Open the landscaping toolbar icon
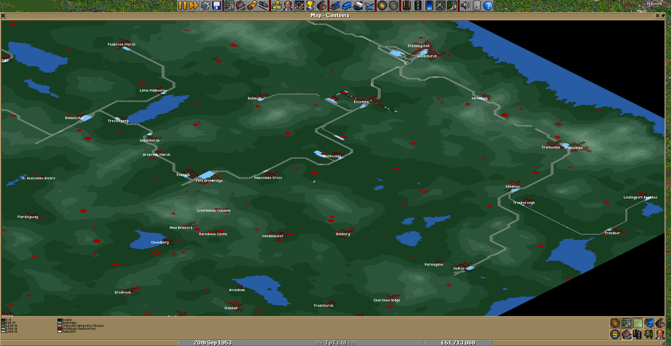The width and height of the screenshot is (671, 346). pyautogui.click(x=451, y=6)
